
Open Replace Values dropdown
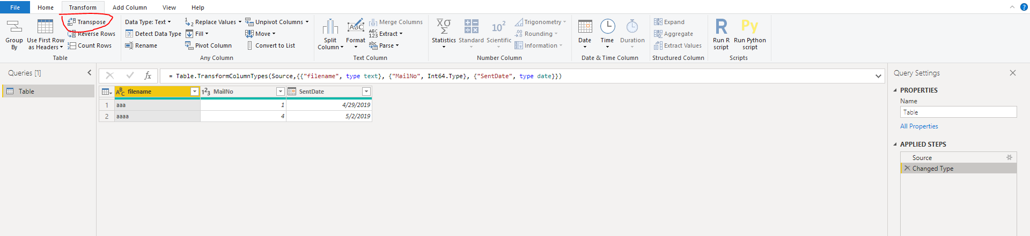coord(213,22)
